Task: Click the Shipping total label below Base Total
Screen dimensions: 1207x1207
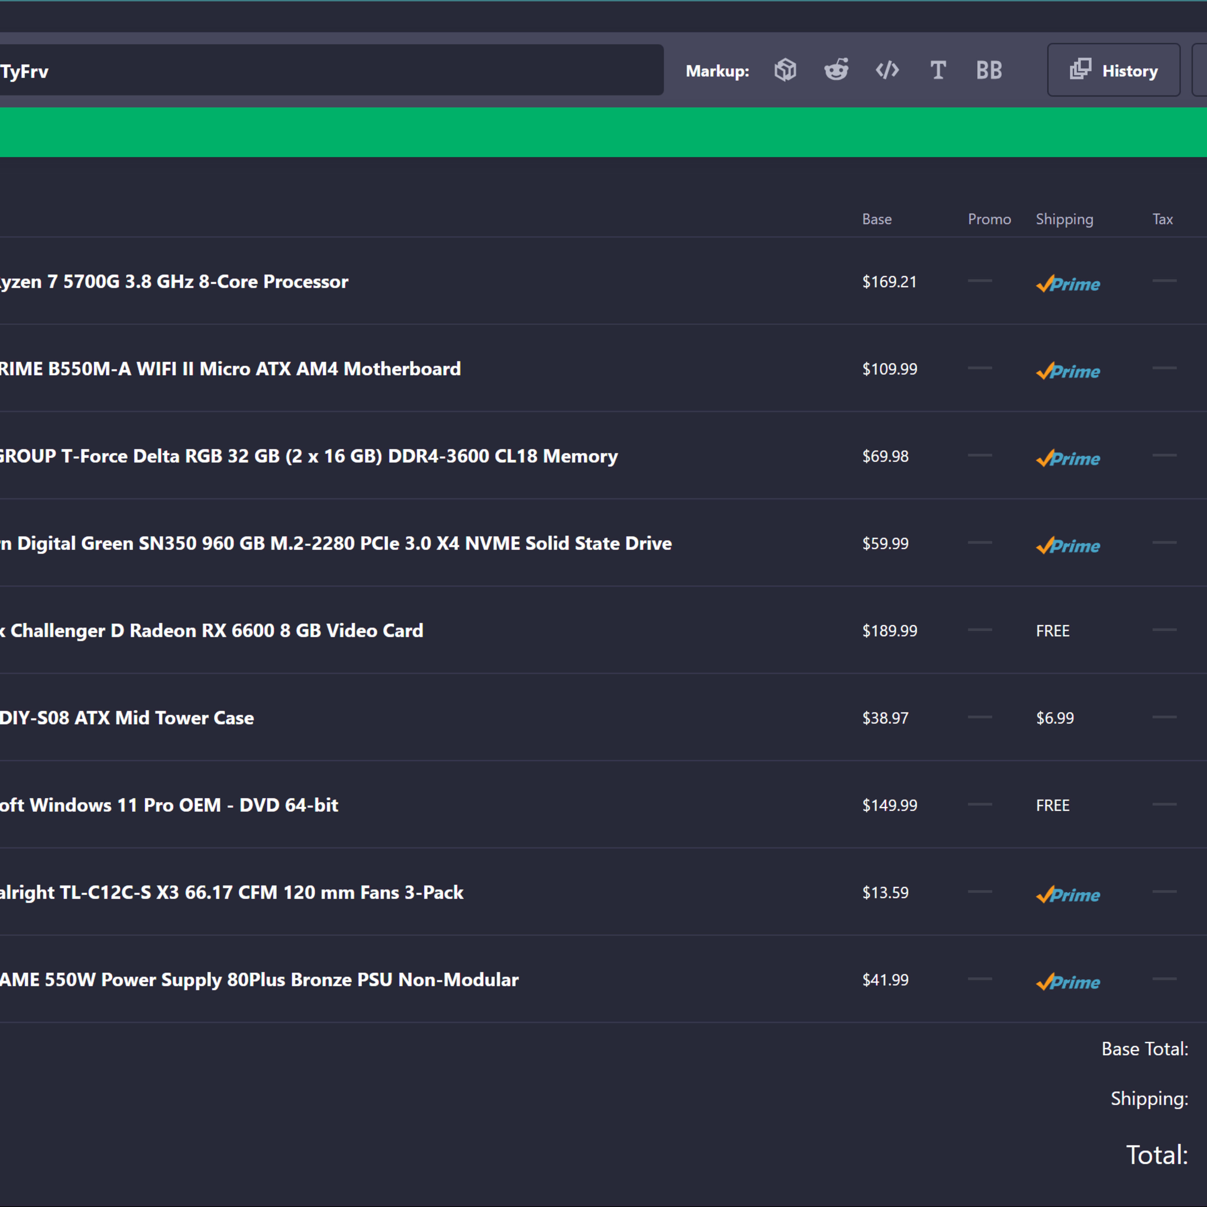Action: click(1149, 1099)
